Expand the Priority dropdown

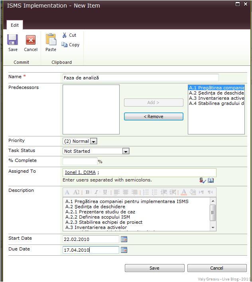coord(93,141)
